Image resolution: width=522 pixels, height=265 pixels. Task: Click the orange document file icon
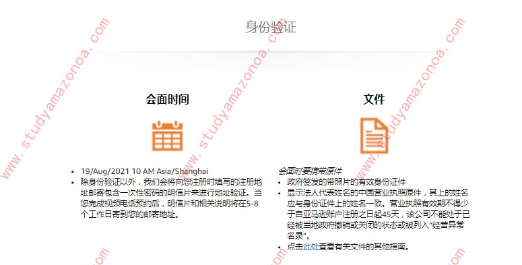pyautogui.click(x=374, y=136)
